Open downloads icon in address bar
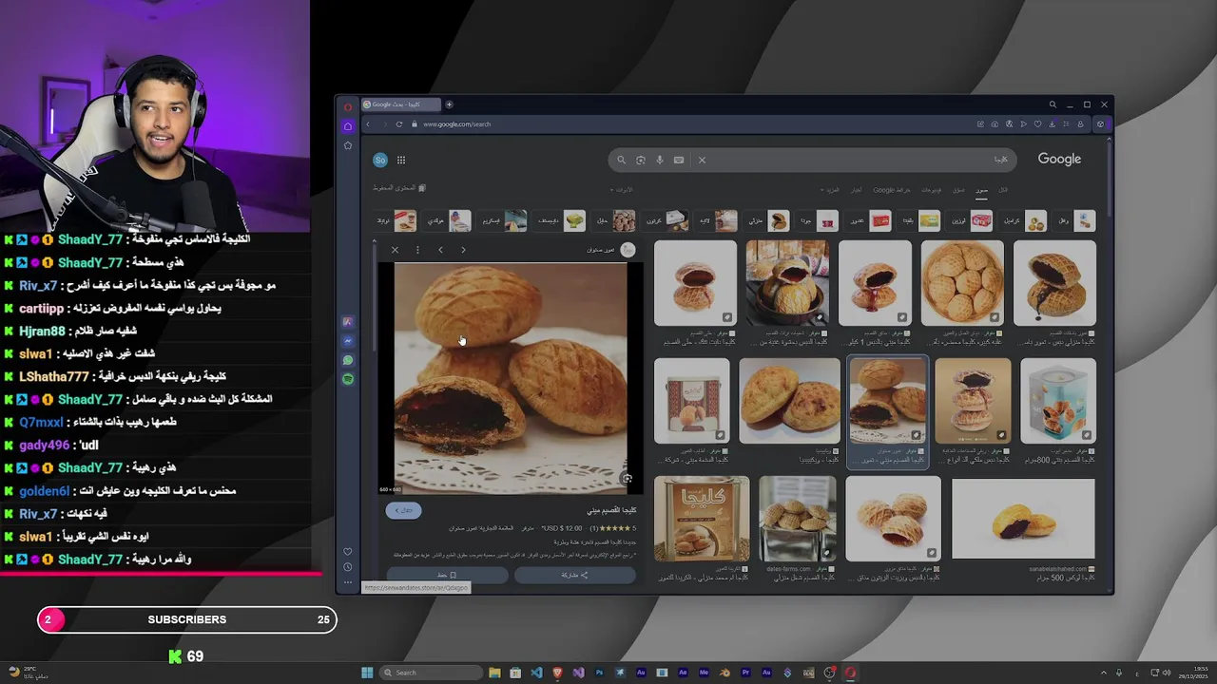The width and height of the screenshot is (1217, 684). tap(1052, 124)
